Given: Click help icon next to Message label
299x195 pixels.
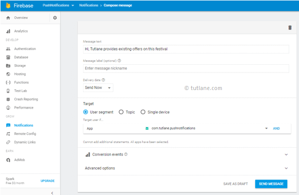Looking at the screenshot, I should point(120,61).
